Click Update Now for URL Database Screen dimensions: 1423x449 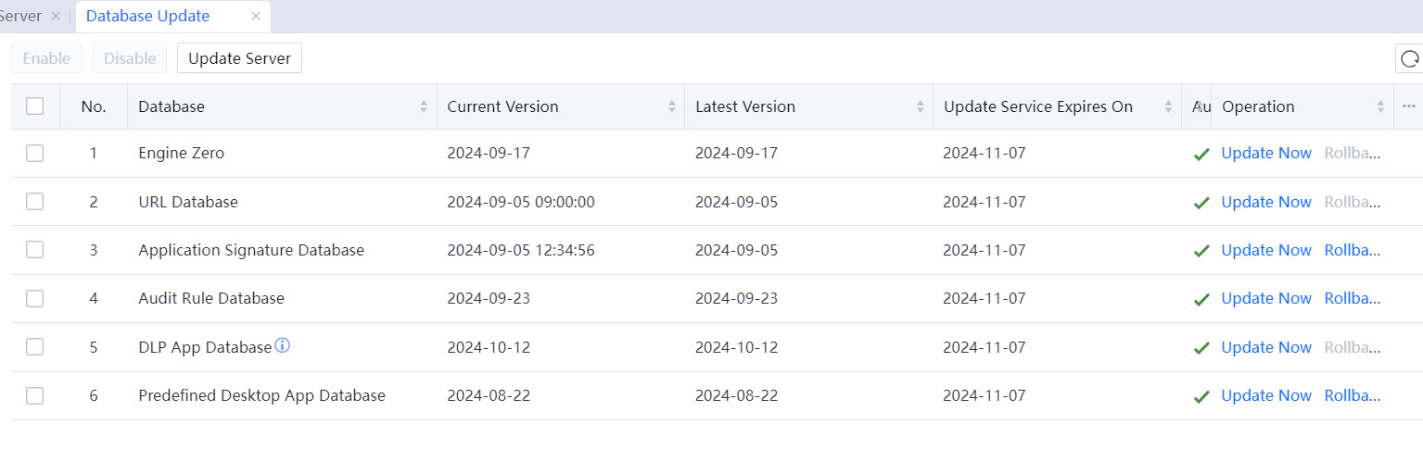click(1266, 202)
